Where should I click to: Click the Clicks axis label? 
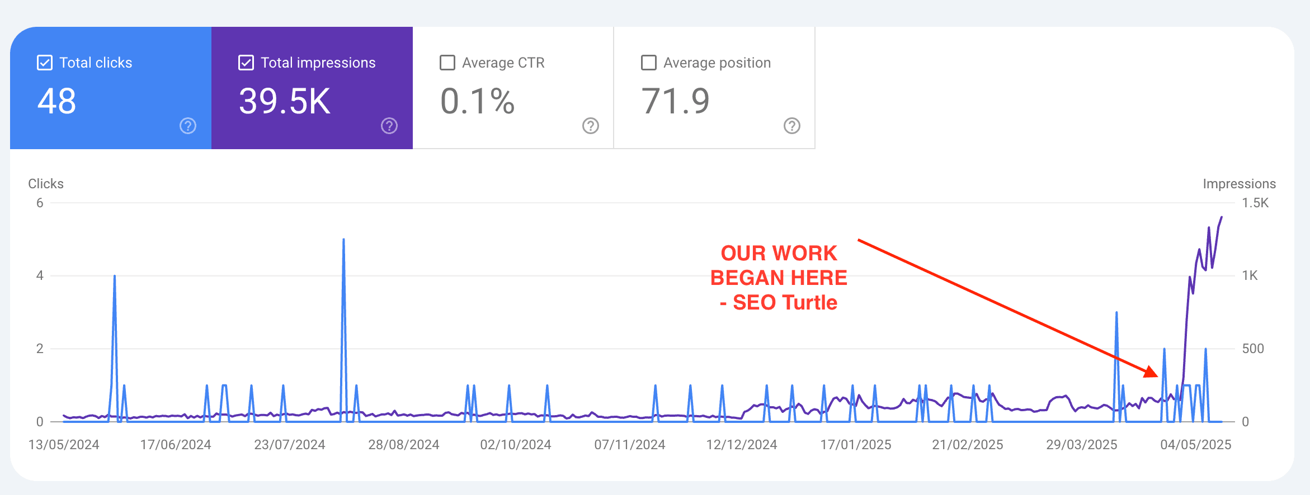point(45,183)
